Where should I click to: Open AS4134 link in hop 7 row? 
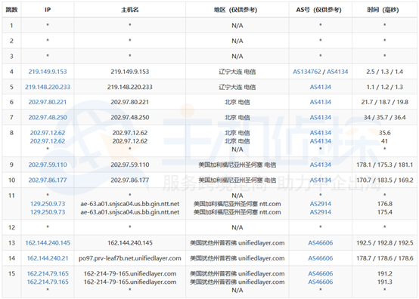(x=321, y=117)
